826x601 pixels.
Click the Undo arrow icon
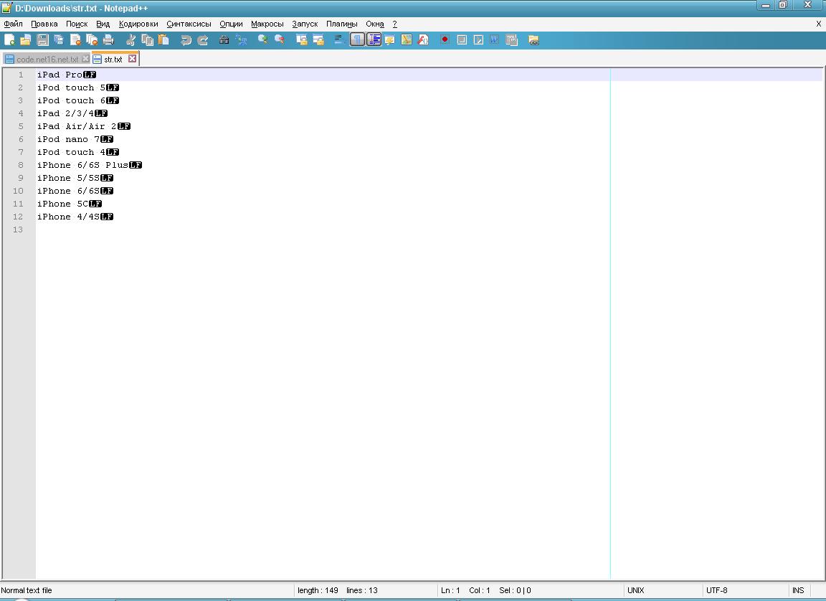click(186, 40)
